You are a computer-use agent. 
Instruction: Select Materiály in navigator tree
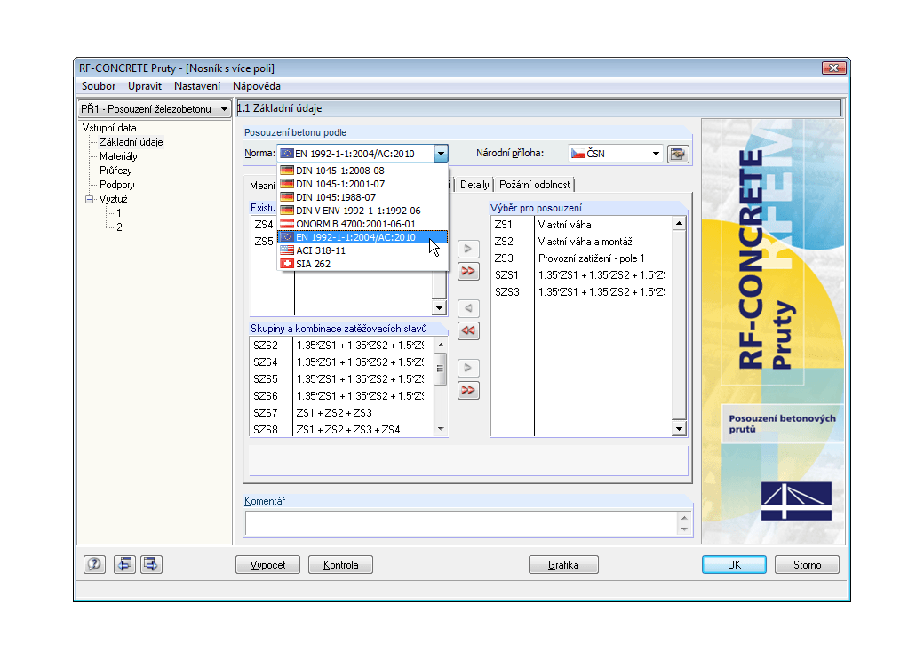coord(118,156)
